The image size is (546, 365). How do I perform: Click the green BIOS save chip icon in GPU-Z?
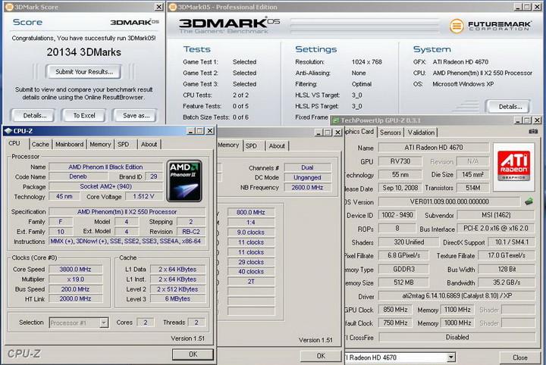[x=529, y=201]
